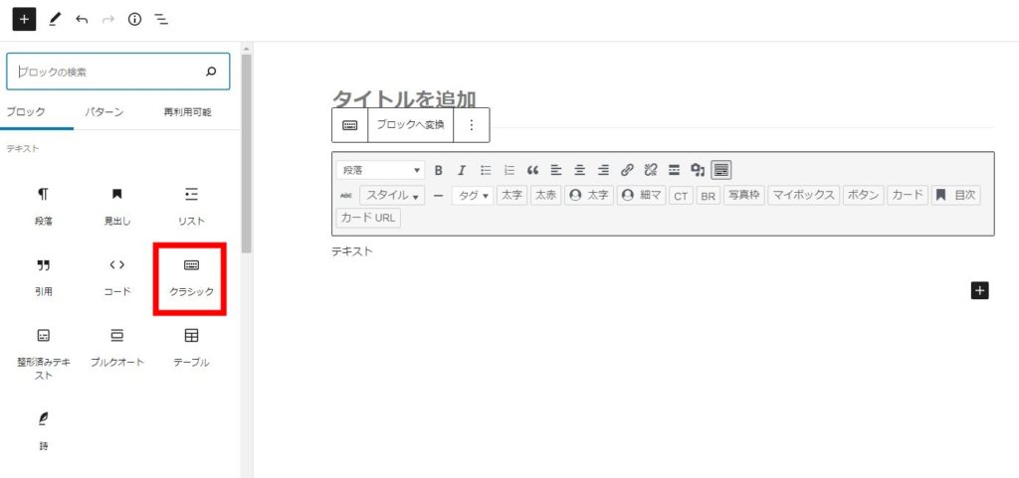Screen dimensions: 1019x478
Task: Click the BR button
Action: pyautogui.click(x=709, y=196)
